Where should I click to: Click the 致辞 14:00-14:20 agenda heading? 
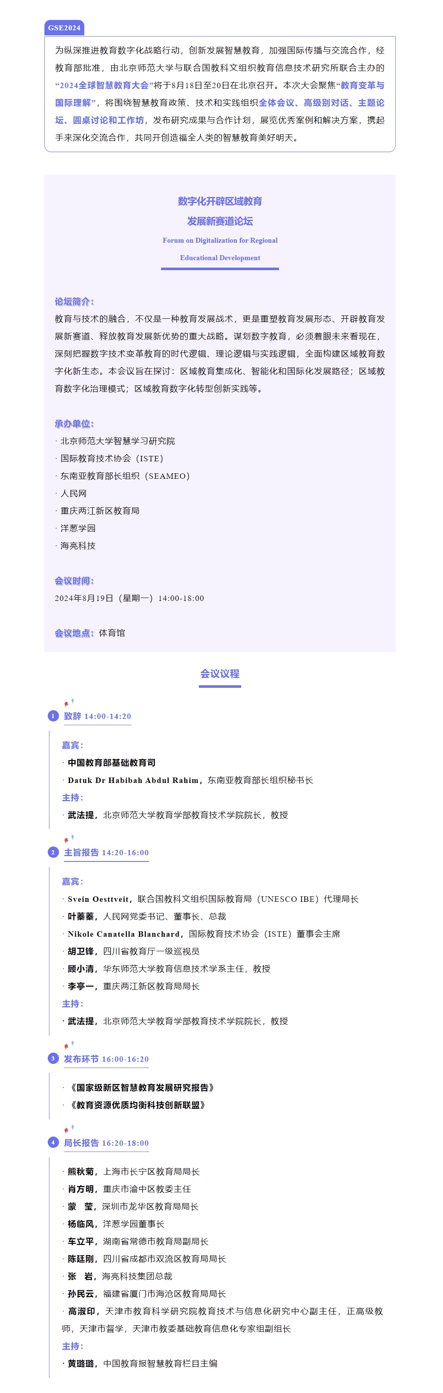[97, 716]
